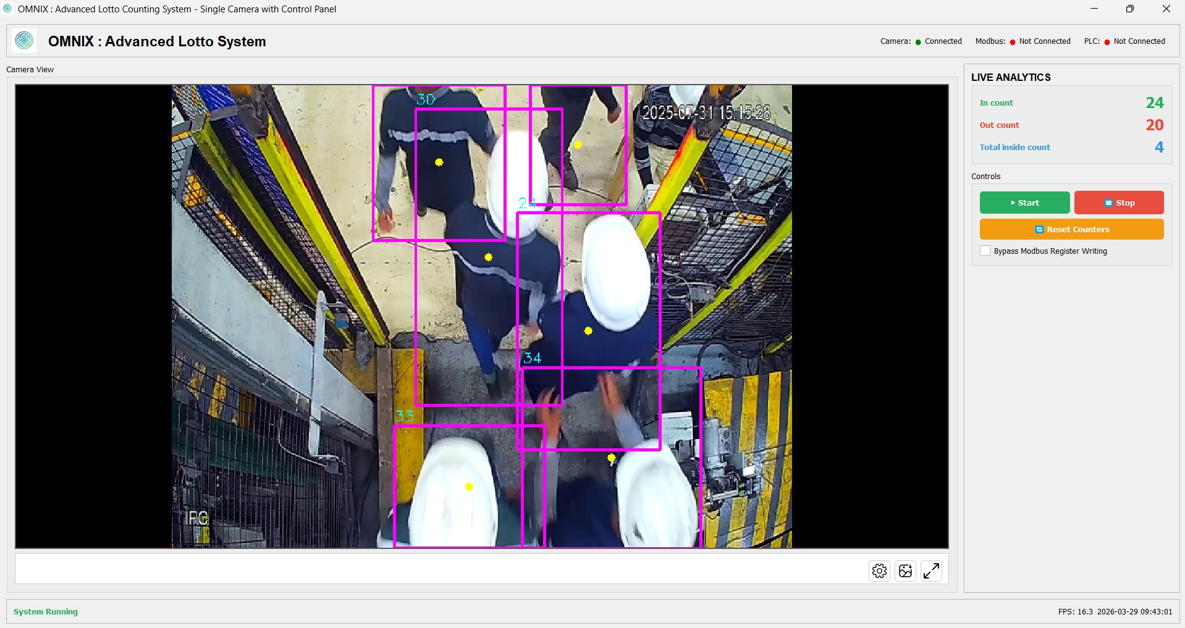Click the LIVE ANALYTICS panel header

click(1011, 77)
